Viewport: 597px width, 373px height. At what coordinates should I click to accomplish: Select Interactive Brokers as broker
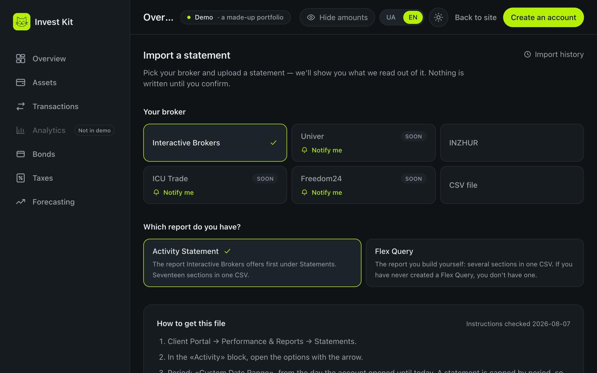[215, 143]
